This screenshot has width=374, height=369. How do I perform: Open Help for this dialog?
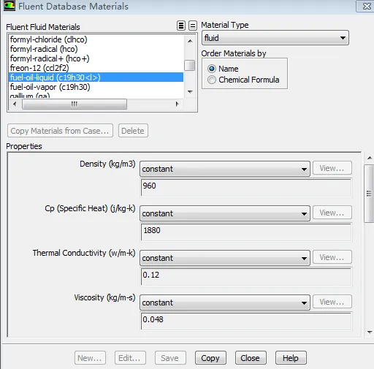click(x=291, y=358)
